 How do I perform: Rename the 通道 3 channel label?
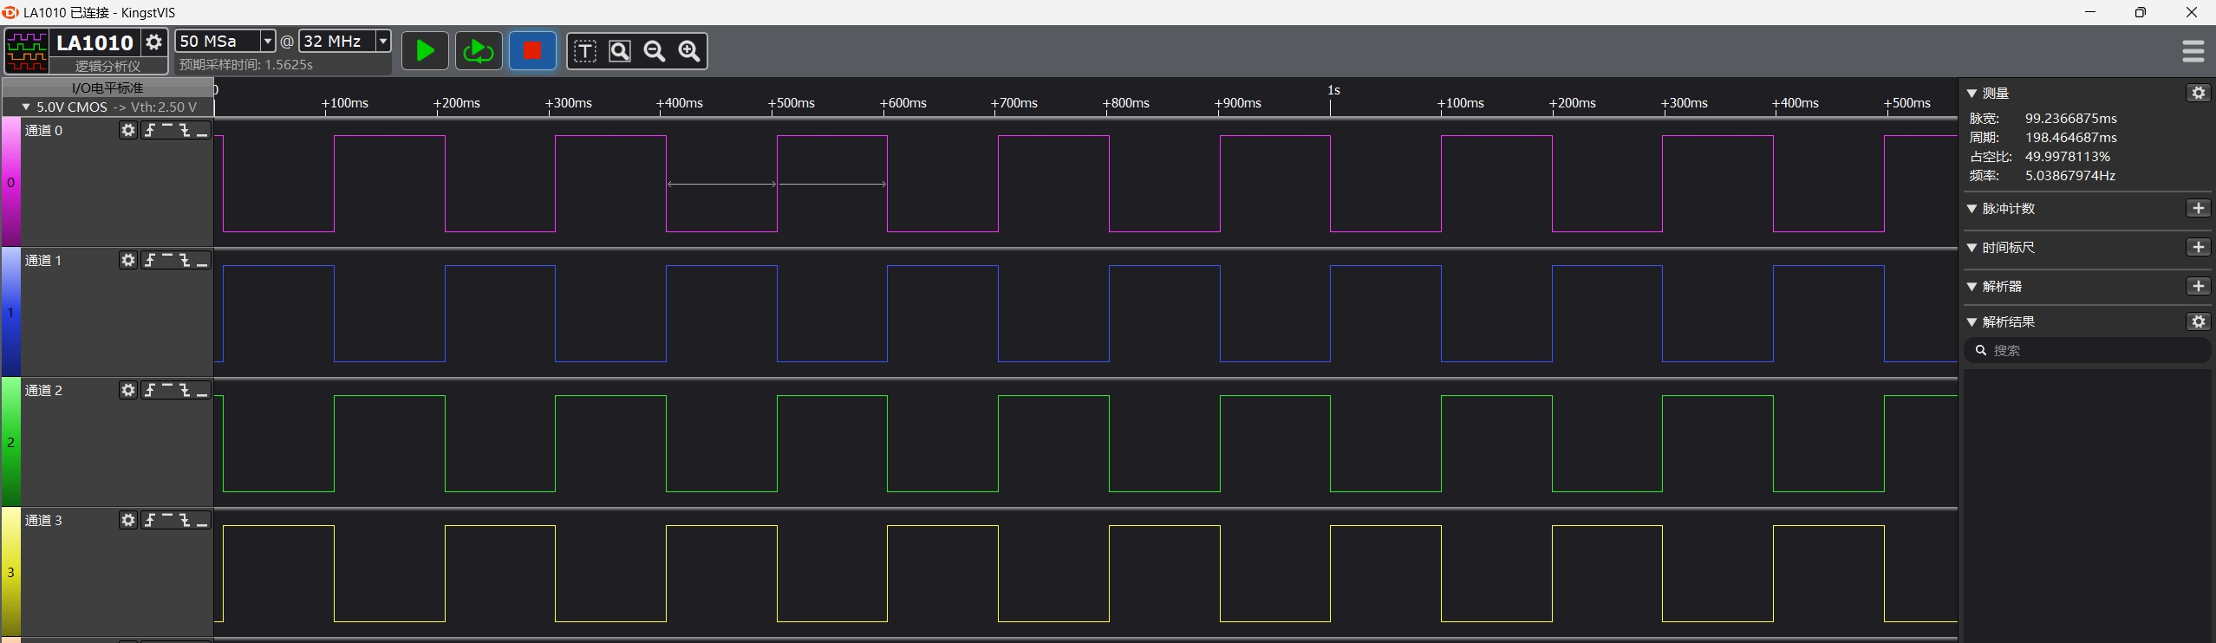(x=44, y=520)
